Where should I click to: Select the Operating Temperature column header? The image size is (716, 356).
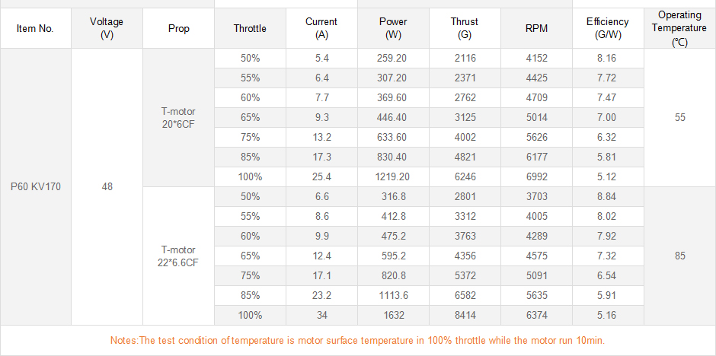(679, 29)
